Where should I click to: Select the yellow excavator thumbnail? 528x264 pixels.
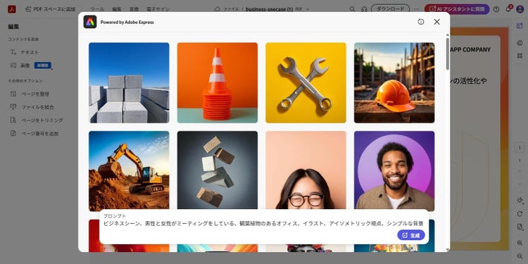click(129, 171)
